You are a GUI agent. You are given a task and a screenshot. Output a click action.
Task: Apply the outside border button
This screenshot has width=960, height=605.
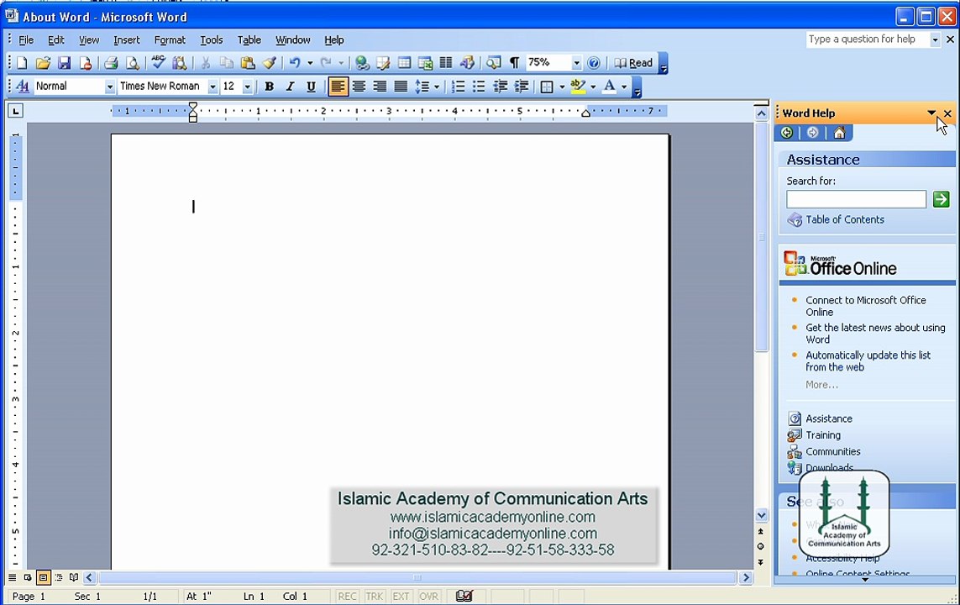coord(547,87)
